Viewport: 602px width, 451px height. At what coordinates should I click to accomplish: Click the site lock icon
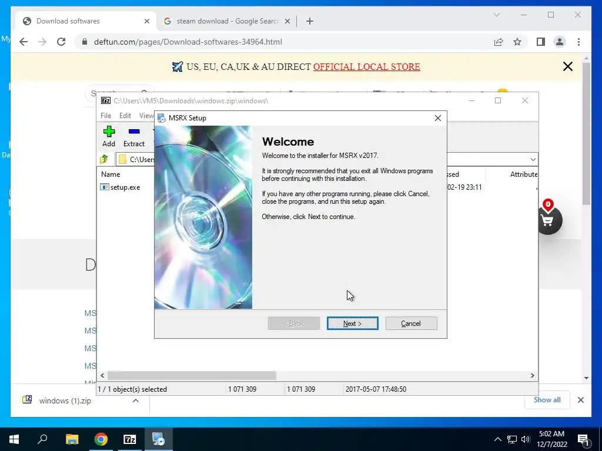85,42
